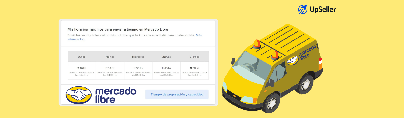
Task: Click the Mercado Libre handshake logo
Action: [x=79, y=95]
